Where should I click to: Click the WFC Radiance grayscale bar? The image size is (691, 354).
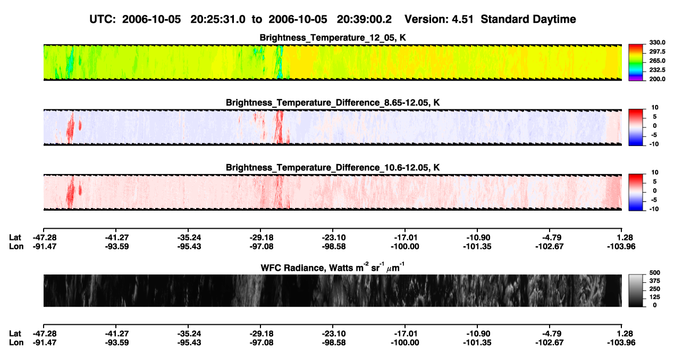point(636,290)
